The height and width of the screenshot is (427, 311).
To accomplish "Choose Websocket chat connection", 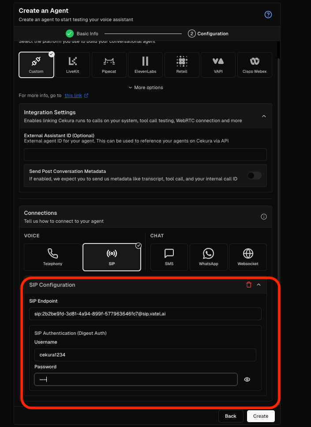I will click(x=248, y=257).
